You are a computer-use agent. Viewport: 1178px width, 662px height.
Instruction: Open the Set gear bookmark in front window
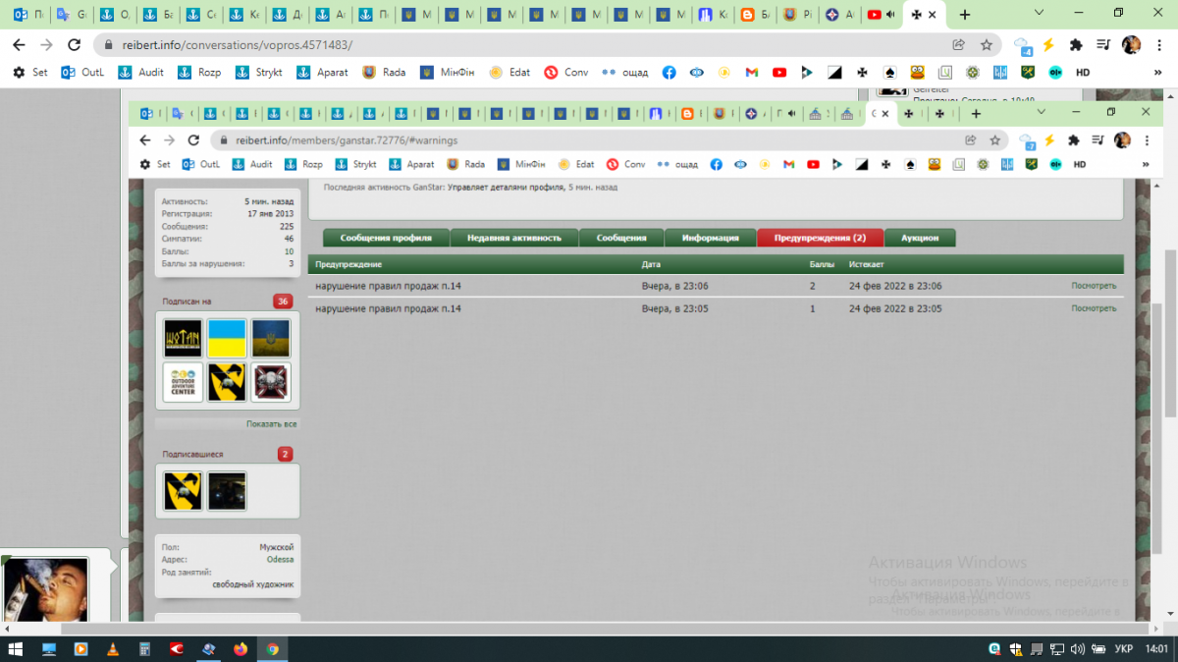pos(155,164)
